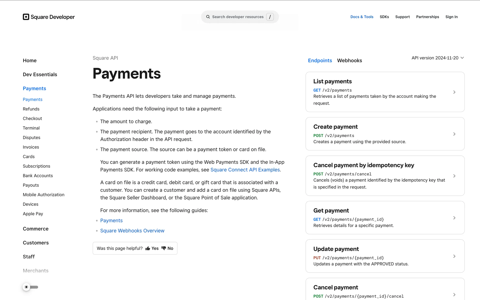This screenshot has height=300, width=480.
Task: Open the SDKs navigation menu
Action: 384,17
